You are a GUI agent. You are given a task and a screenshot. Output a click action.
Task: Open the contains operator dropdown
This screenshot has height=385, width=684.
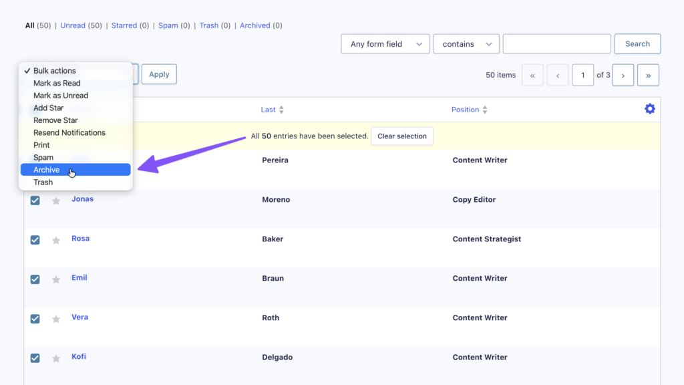[466, 44]
